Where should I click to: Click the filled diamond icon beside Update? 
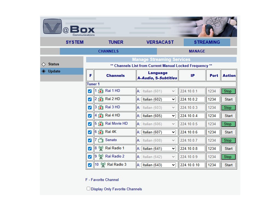43,71
